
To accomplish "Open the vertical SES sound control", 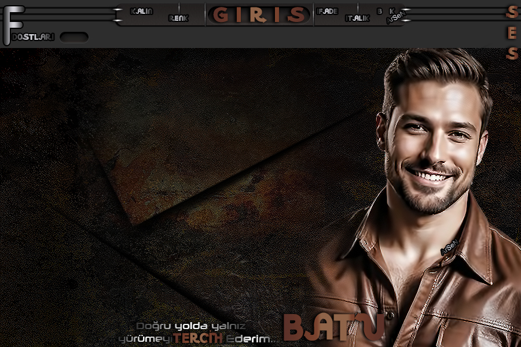I will [x=512, y=32].
